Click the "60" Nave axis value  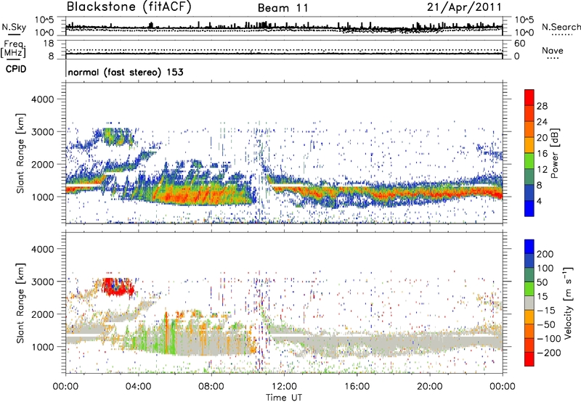(x=519, y=44)
